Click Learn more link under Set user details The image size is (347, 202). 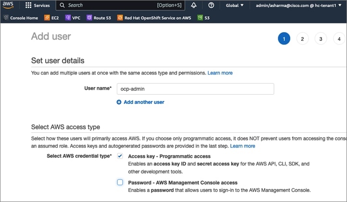click(220, 73)
